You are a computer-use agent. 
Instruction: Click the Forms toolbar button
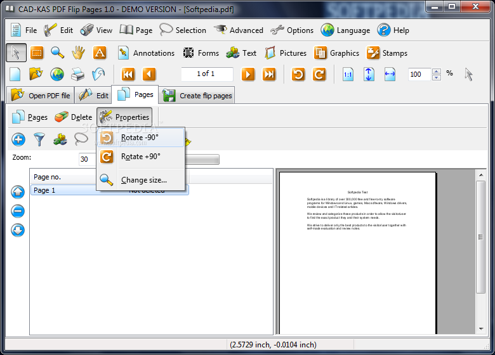click(x=201, y=53)
